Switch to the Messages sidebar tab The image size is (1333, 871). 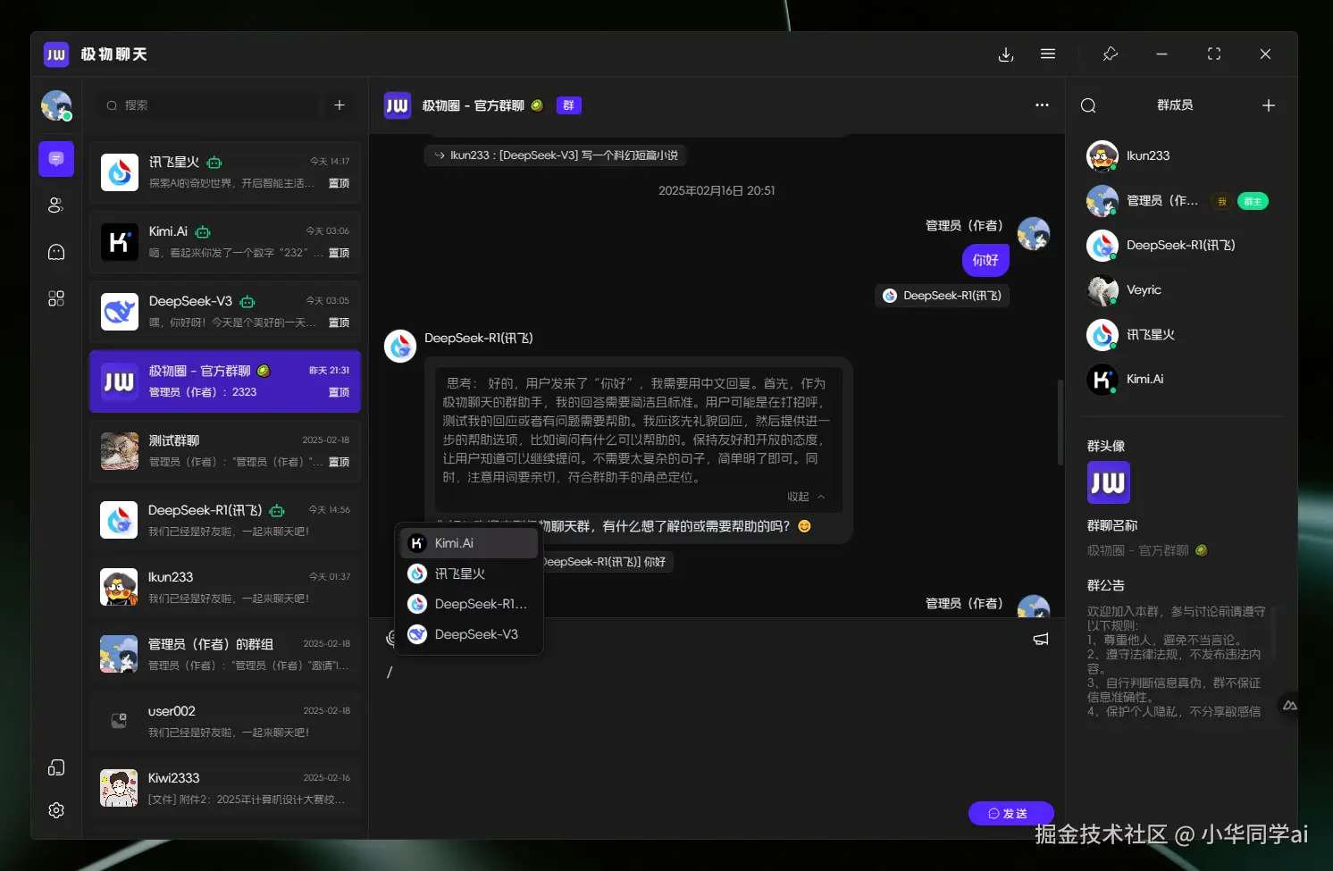coord(56,159)
